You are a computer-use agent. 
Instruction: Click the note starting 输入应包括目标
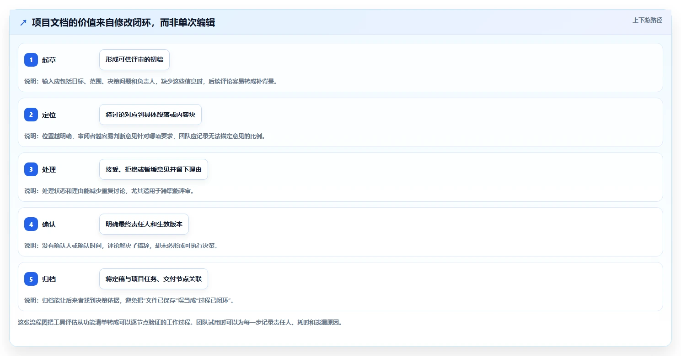[x=151, y=81]
